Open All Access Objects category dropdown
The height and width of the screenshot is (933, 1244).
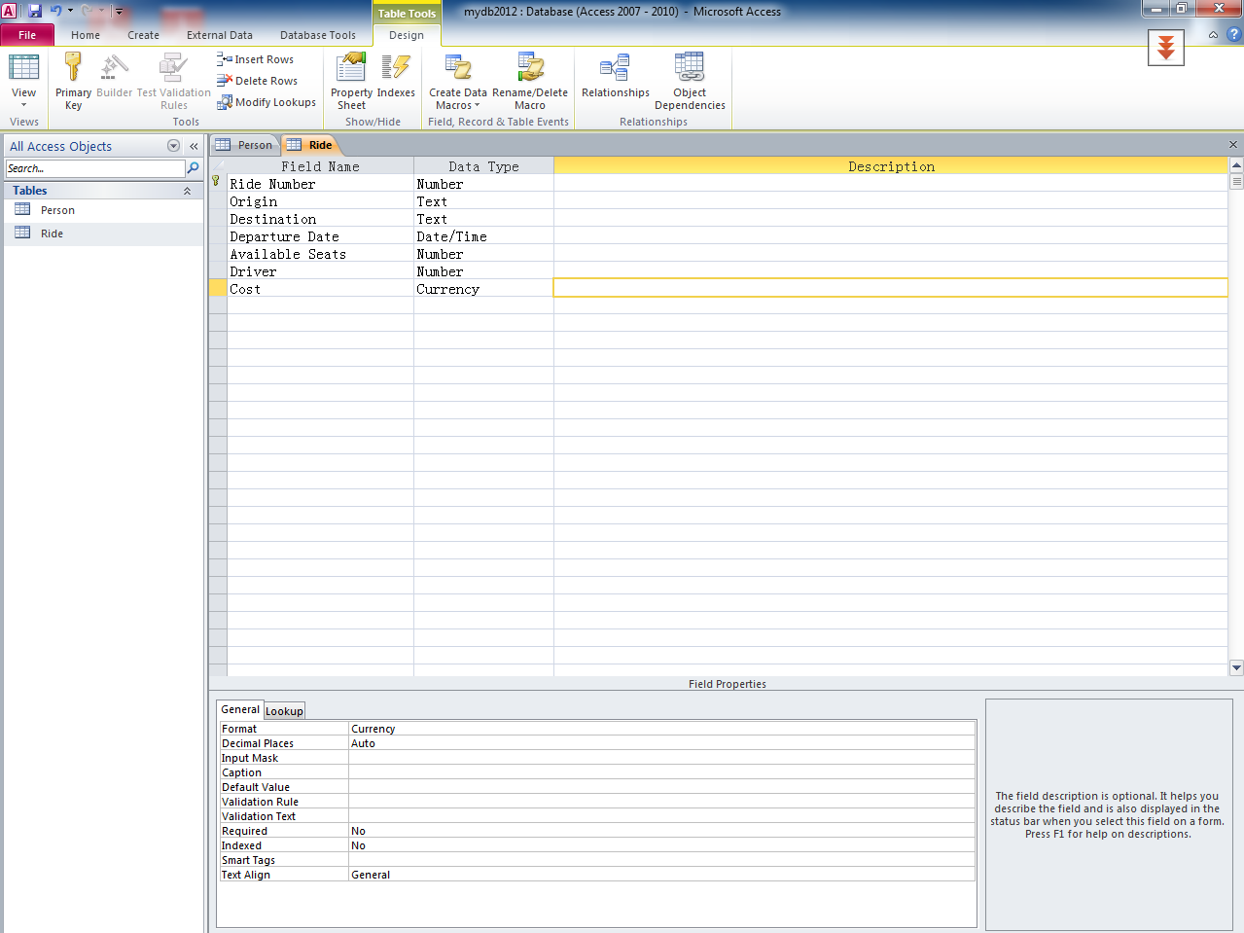click(x=173, y=146)
